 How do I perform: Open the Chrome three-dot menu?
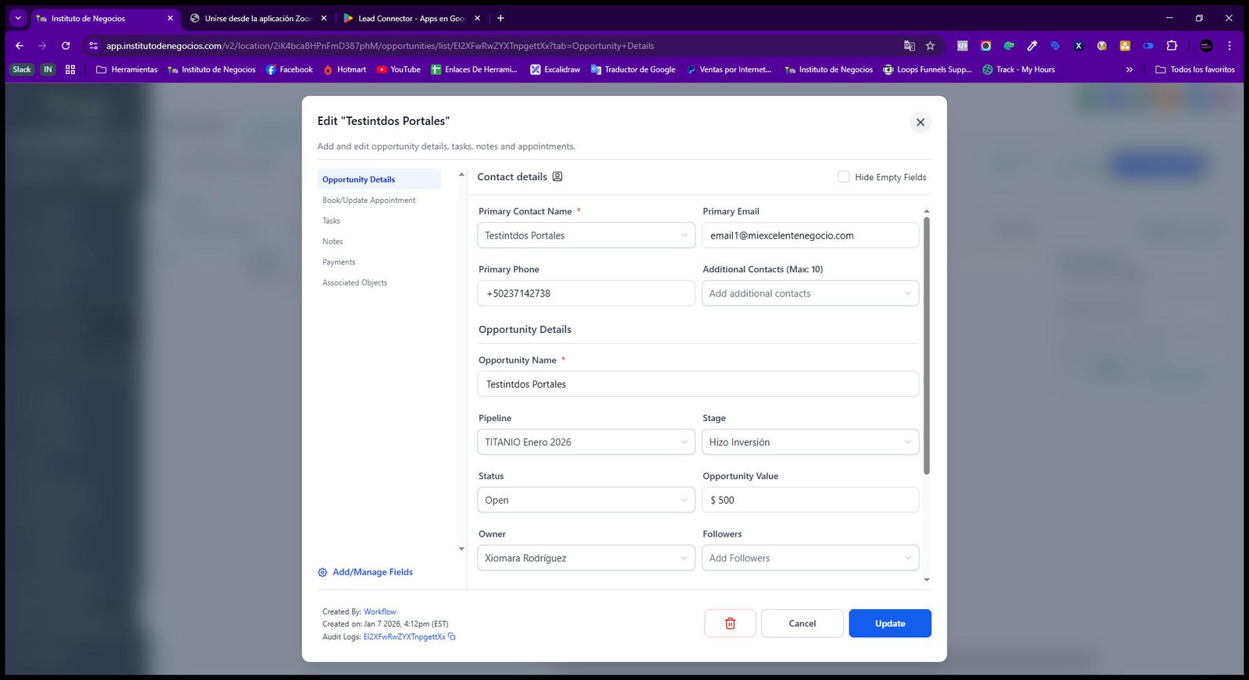click(x=1229, y=46)
